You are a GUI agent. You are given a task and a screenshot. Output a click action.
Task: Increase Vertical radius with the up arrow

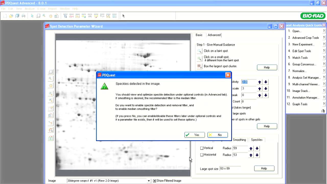coord(251,148)
